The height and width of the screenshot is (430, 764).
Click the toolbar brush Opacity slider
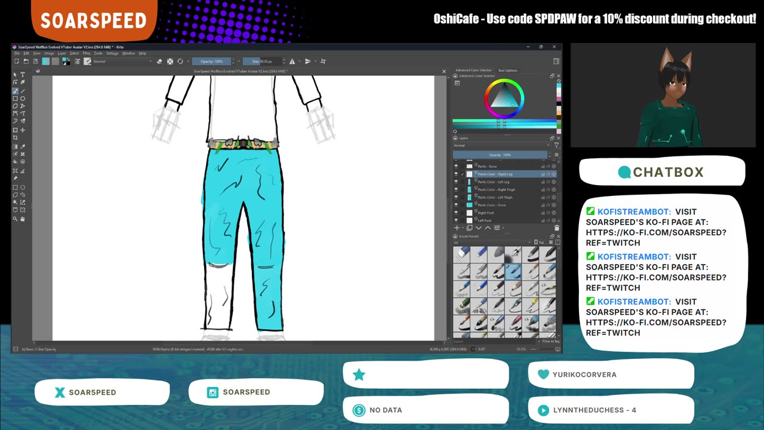[x=211, y=62]
